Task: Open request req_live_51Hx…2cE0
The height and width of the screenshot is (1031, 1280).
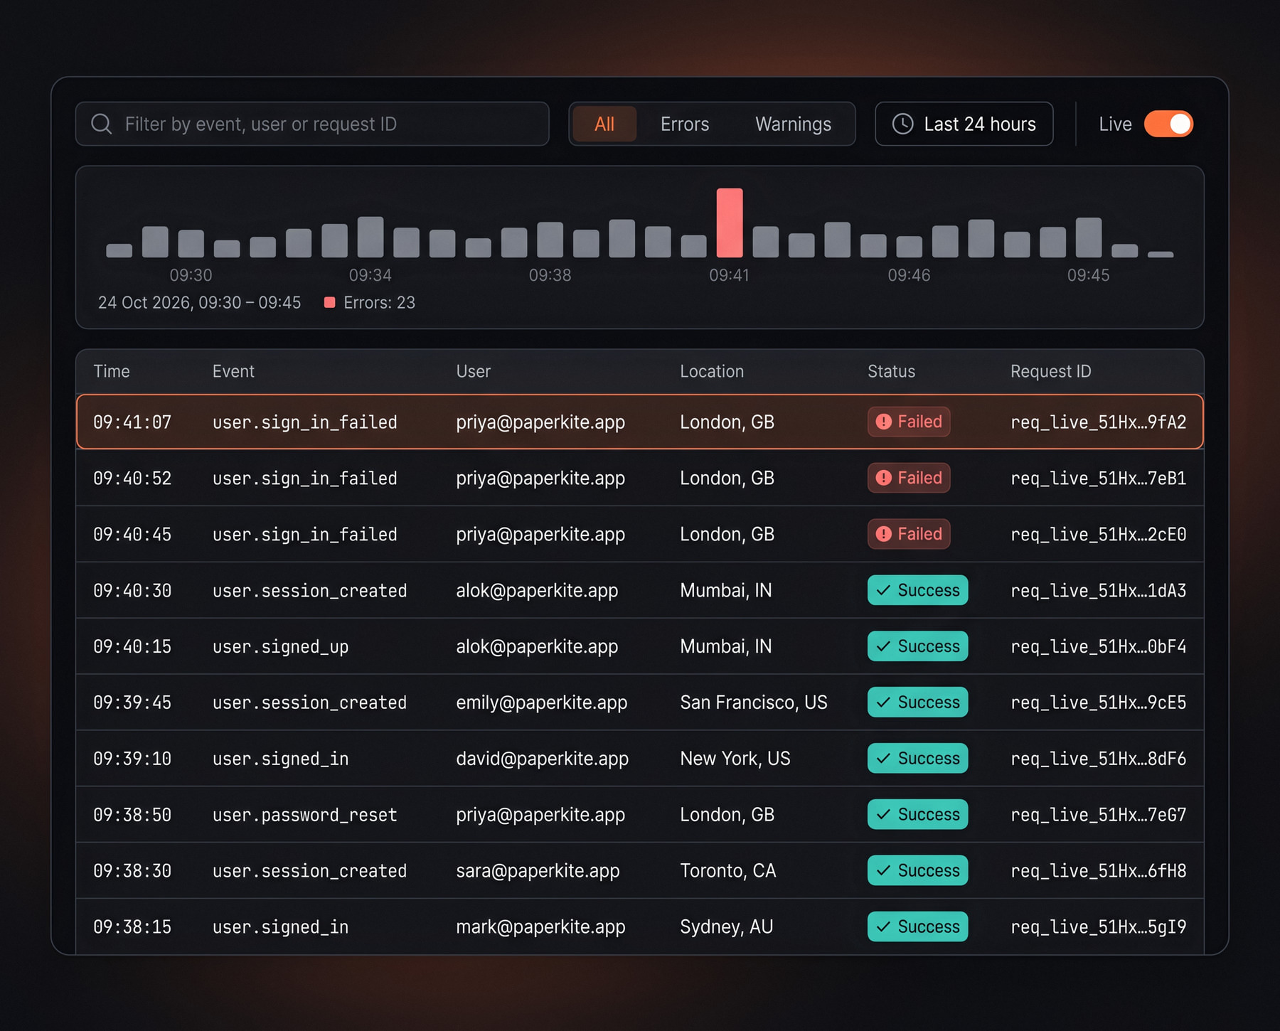Action: (1098, 534)
